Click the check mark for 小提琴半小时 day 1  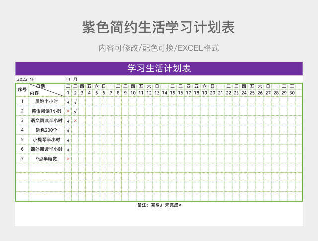coord(68,140)
